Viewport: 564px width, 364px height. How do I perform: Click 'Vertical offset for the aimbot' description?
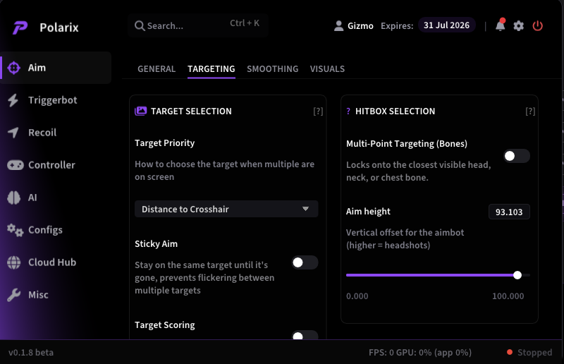click(405, 238)
